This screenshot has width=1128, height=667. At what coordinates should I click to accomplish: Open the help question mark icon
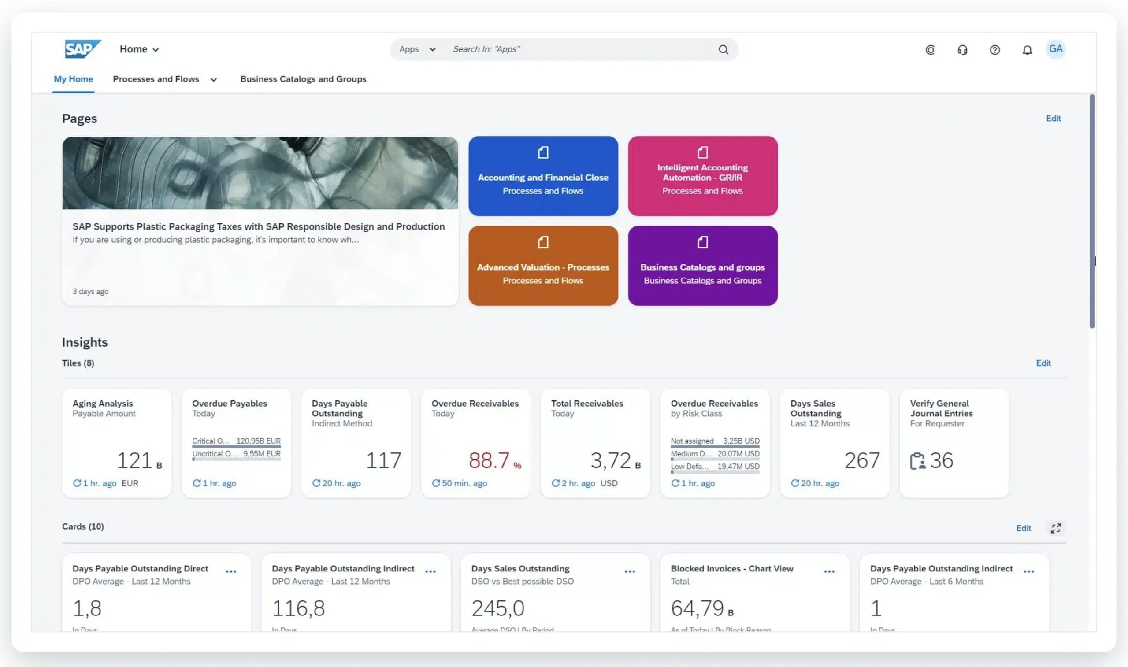(x=994, y=50)
